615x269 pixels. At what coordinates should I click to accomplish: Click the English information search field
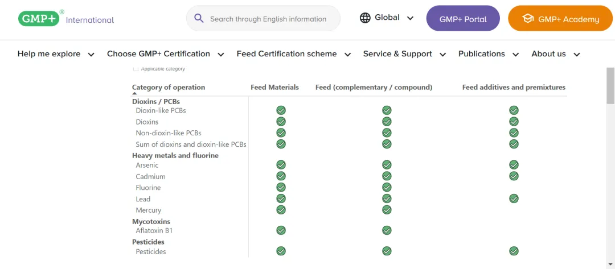click(268, 19)
